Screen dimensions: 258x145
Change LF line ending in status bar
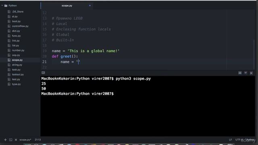click(230, 140)
